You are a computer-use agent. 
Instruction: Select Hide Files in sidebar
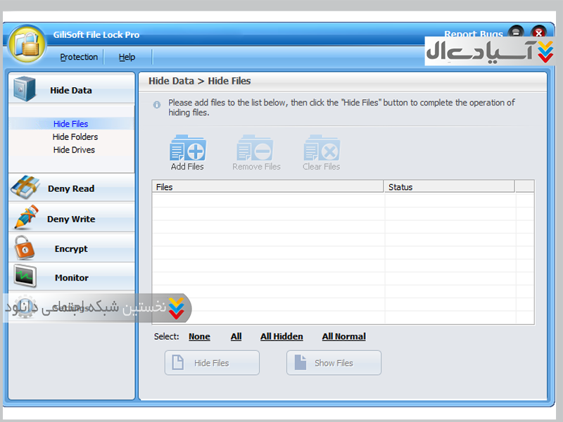[x=70, y=124]
